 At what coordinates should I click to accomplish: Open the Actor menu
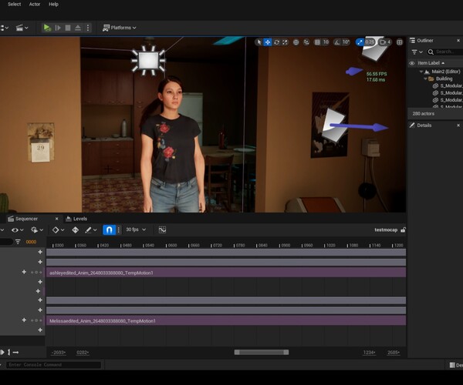35,4
